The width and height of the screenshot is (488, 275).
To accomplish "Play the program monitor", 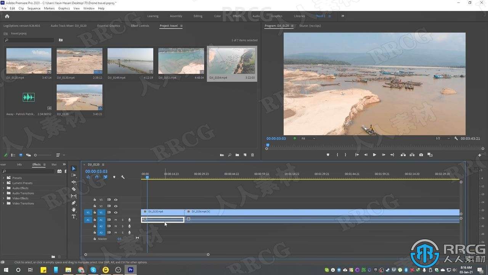I will point(374,155).
